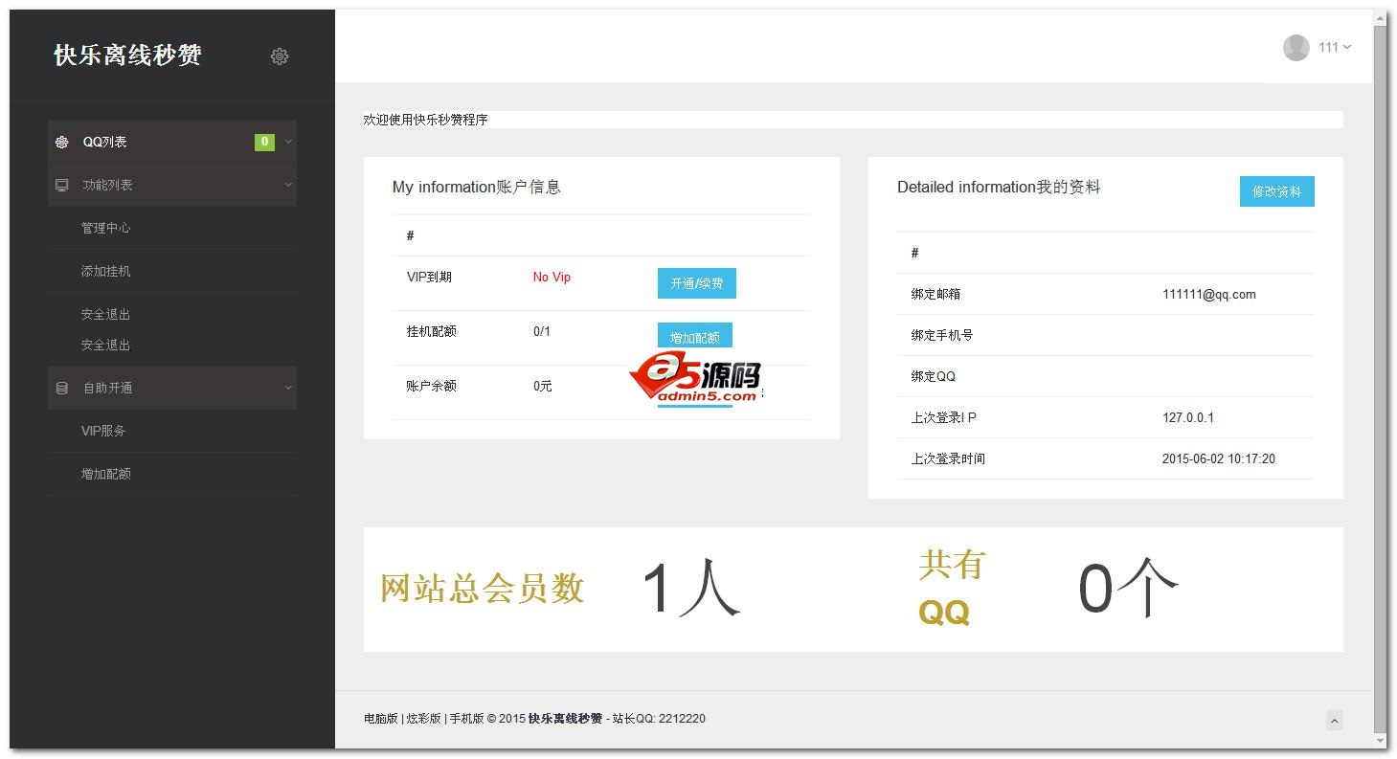The height and width of the screenshot is (759, 1397).
Task: Switch to 炫彩版 in the footer
Action: coord(423,719)
